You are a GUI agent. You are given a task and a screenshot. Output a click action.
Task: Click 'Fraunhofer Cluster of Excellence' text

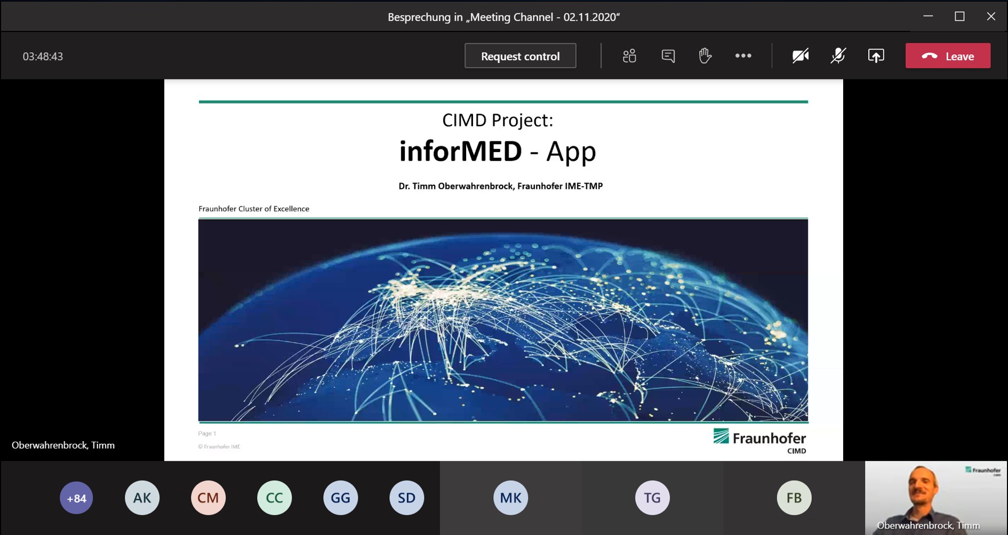pos(254,209)
